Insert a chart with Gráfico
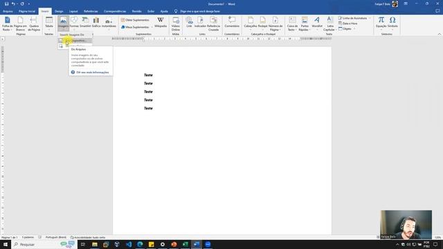This screenshot has height=249, width=443. click(x=96, y=23)
